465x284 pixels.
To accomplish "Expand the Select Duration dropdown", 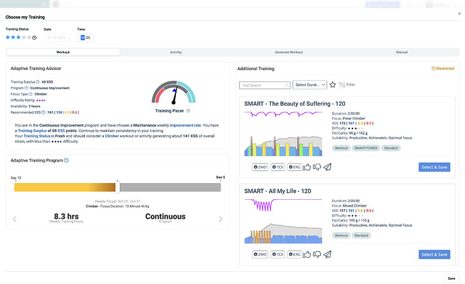I will point(310,85).
